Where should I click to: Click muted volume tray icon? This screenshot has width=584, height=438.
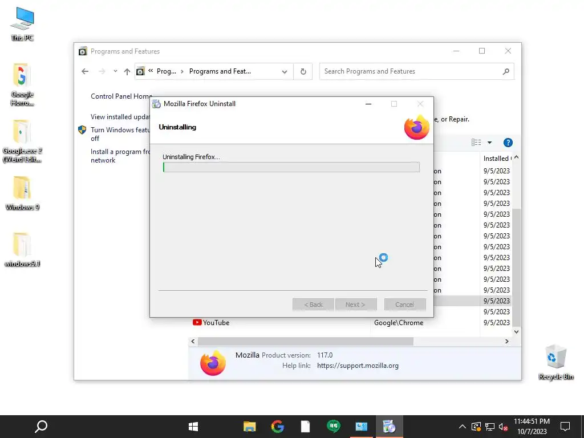(504, 427)
